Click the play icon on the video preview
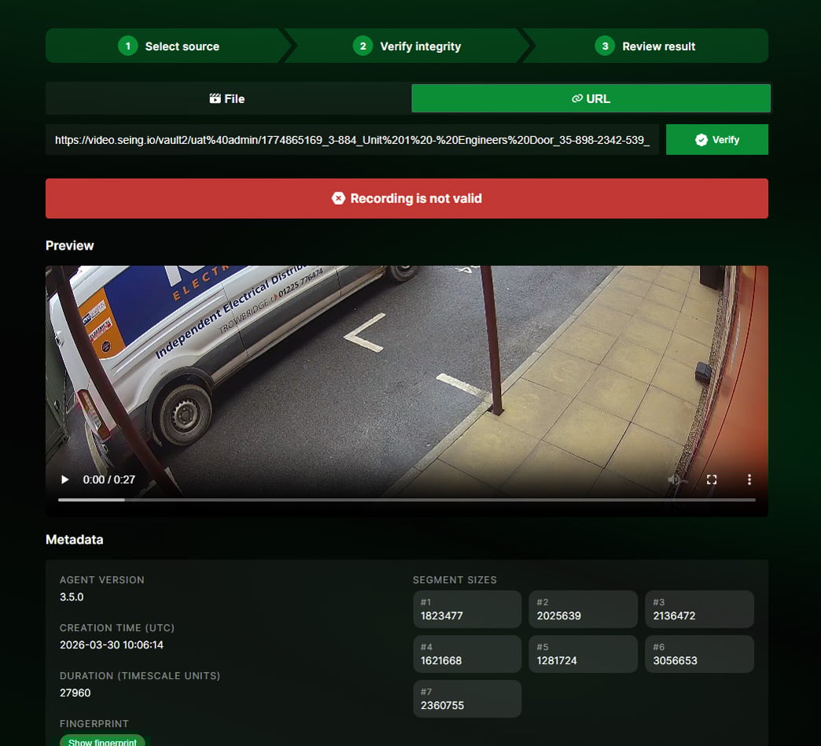This screenshot has width=821, height=746. 64,478
